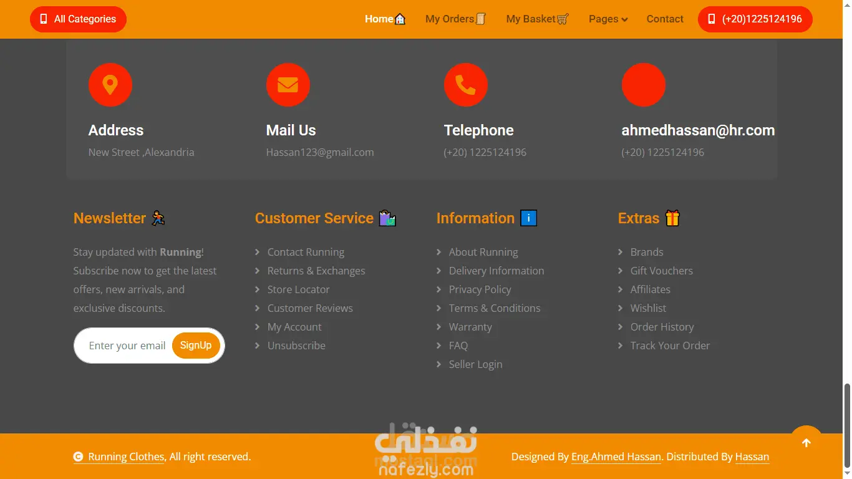Open the Privacy Policy link
This screenshot has width=852, height=479.
click(480, 289)
